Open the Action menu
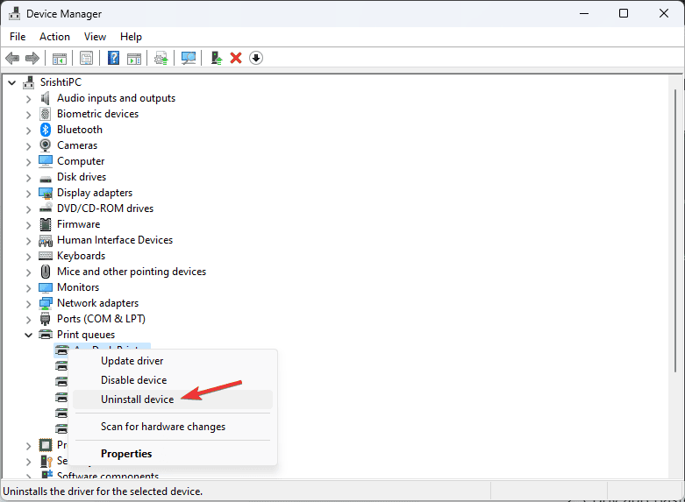Image resolution: width=685 pixels, height=502 pixels. point(54,37)
